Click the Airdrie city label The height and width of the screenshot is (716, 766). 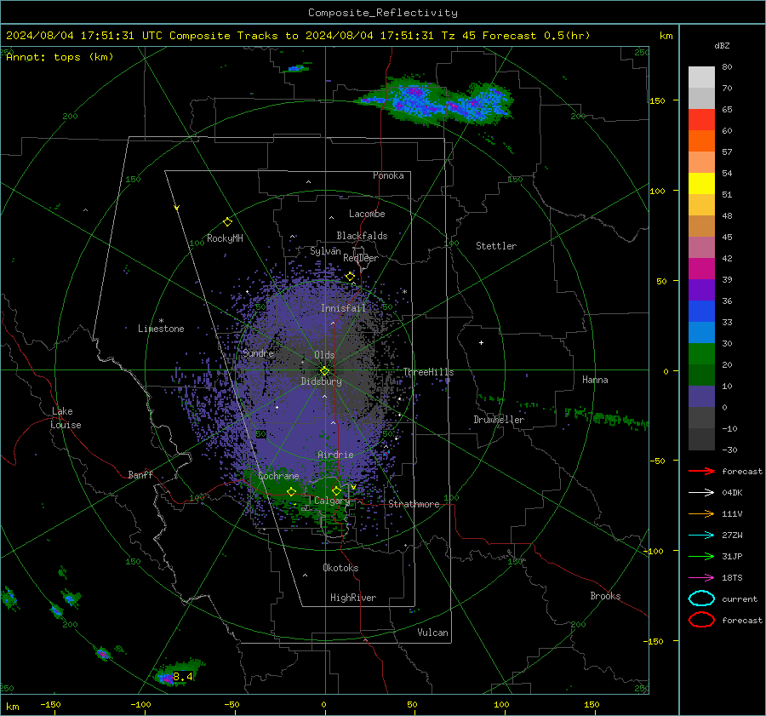pos(335,455)
